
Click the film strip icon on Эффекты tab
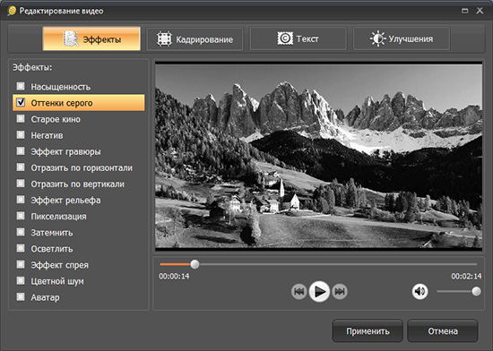pyautogui.click(x=71, y=39)
